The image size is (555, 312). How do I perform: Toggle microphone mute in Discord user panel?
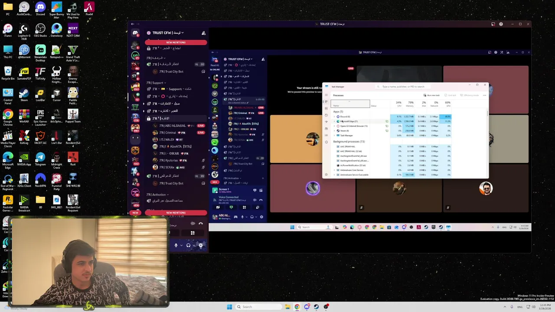[x=176, y=245]
